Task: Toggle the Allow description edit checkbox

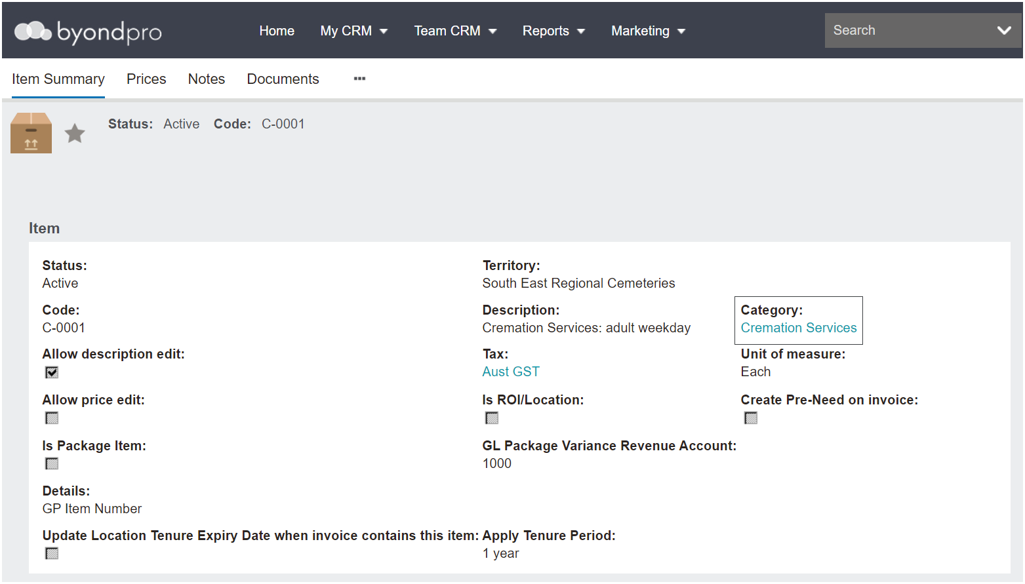Action: 52,372
